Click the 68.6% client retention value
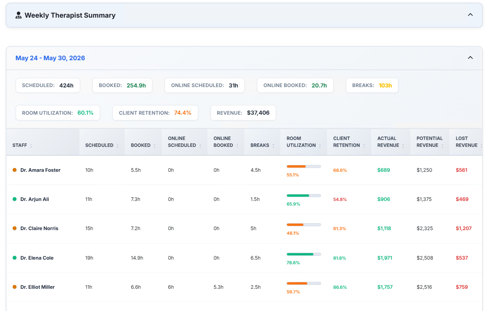Viewport: 489px width, 311px height. pyautogui.click(x=340, y=170)
